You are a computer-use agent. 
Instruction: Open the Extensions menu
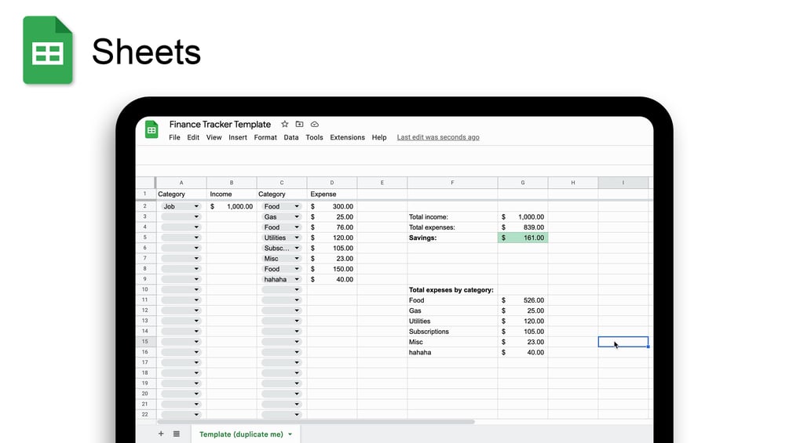(x=347, y=137)
